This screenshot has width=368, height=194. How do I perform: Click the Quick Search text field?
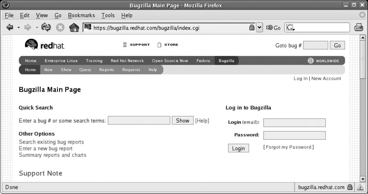(x=139, y=121)
